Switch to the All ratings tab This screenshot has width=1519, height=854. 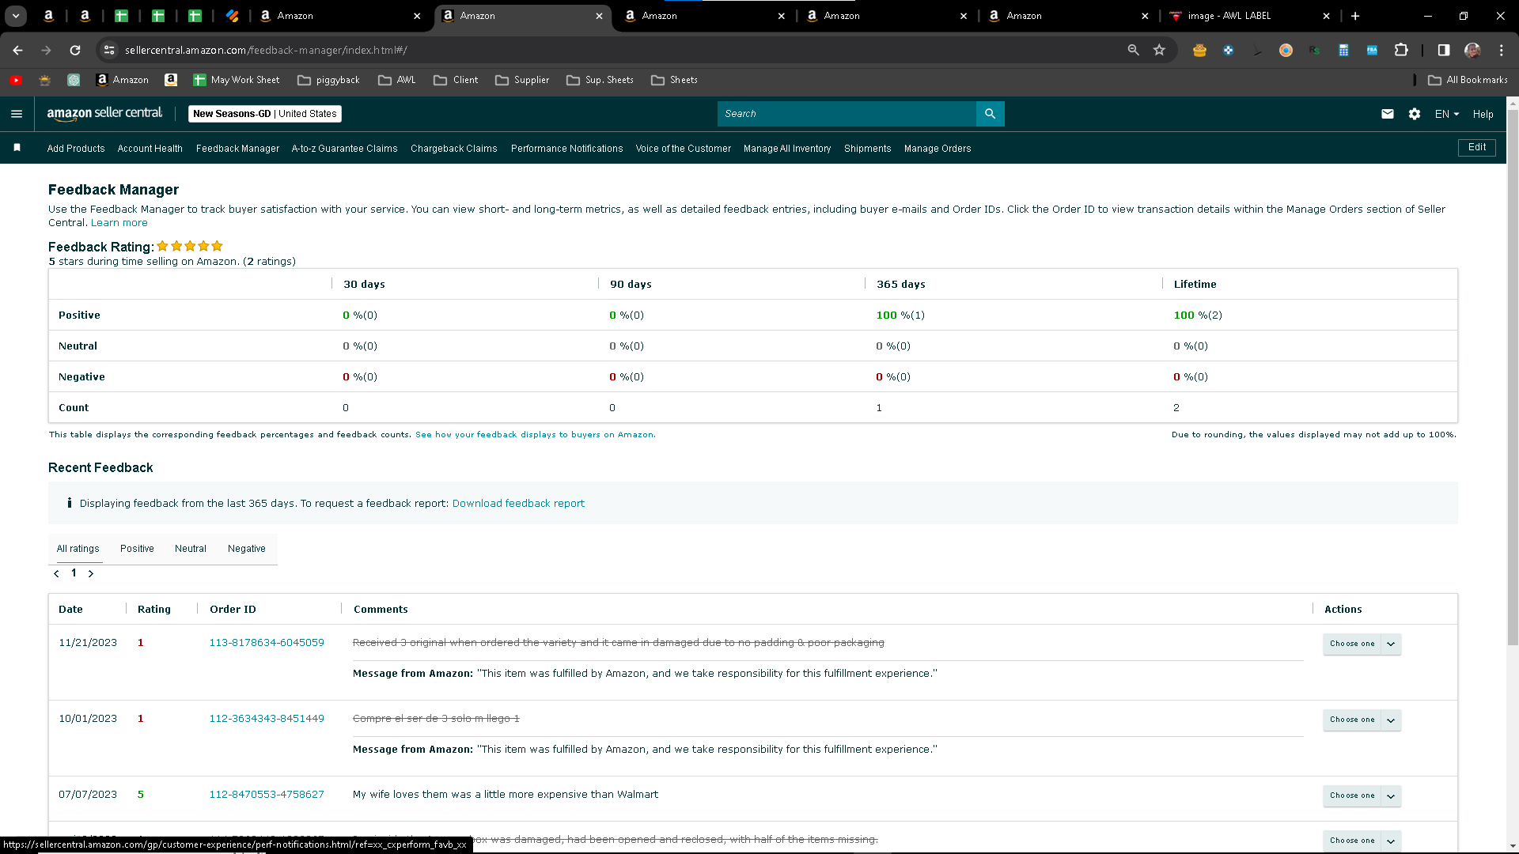point(78,549)
